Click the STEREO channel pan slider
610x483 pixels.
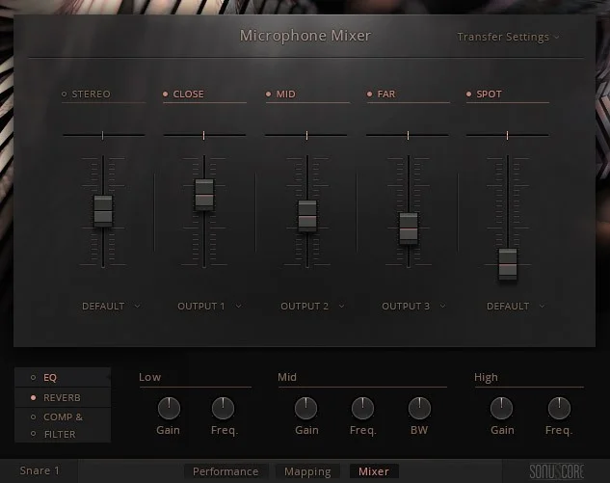point(103,135)
